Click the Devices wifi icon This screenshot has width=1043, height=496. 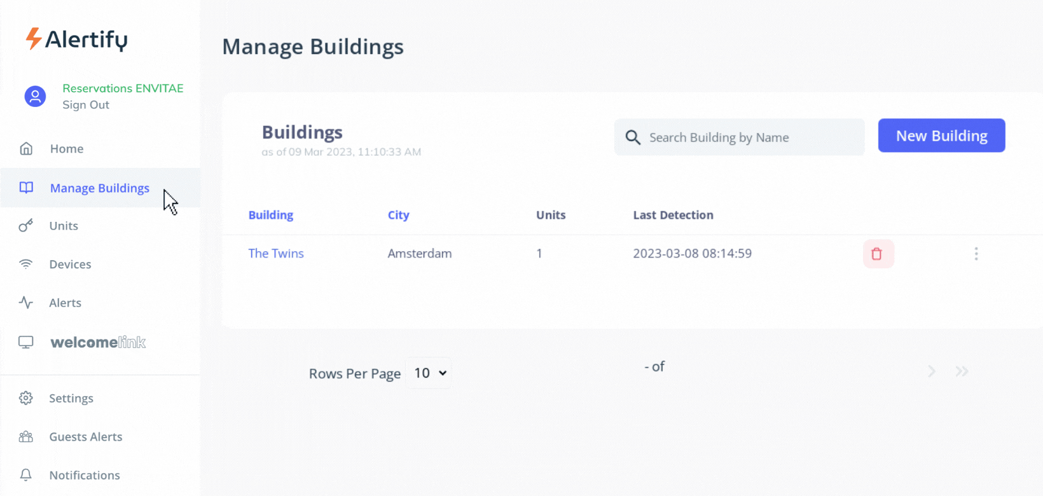pos(26,264)
